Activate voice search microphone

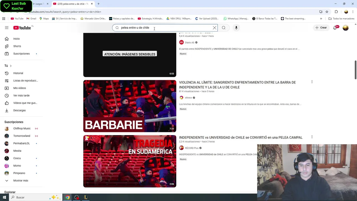[x=236, y=28]
